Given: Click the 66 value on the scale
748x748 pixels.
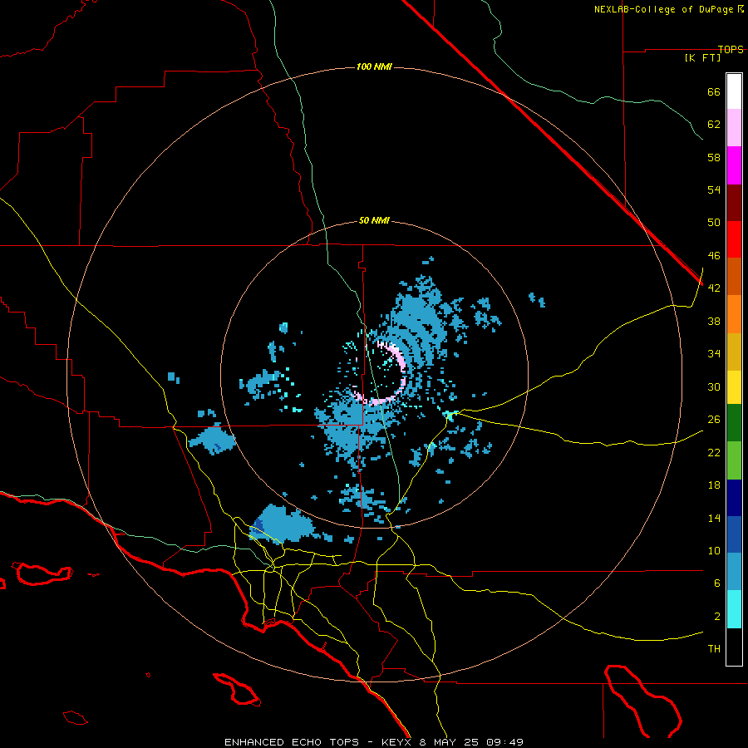Looking at the screenshot, I should pyautogui.click(x=714, y=91).
